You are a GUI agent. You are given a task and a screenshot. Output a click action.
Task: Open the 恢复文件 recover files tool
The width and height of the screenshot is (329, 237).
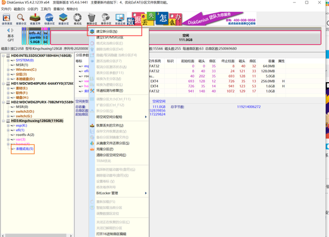(x=35, y=19)
